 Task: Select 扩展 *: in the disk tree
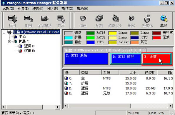pyautogui.click(x=24, y=41)
